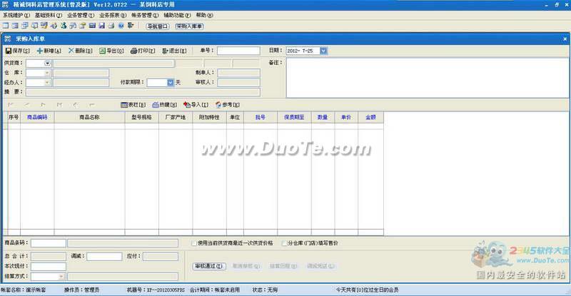Click the 参考 (Reference) icon
This screenshot has width=571, height=296.
pos(218,104)
